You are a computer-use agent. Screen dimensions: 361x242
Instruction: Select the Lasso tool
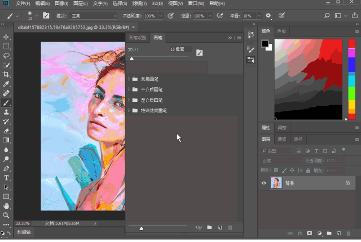click(6, 55)
